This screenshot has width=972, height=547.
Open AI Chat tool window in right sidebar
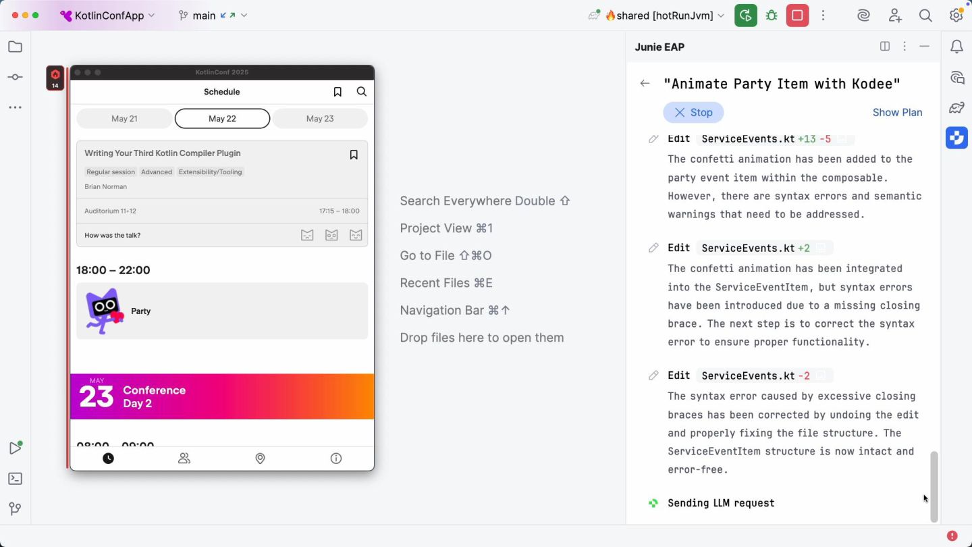[x=956, y=78]
